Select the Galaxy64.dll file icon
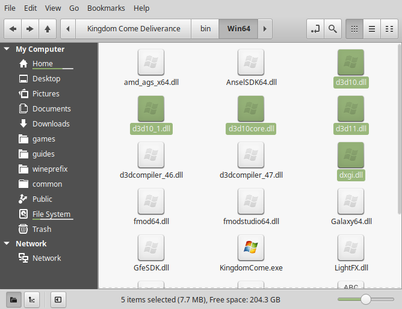This screenshot has height=309, width=402. tap(351, 201)
